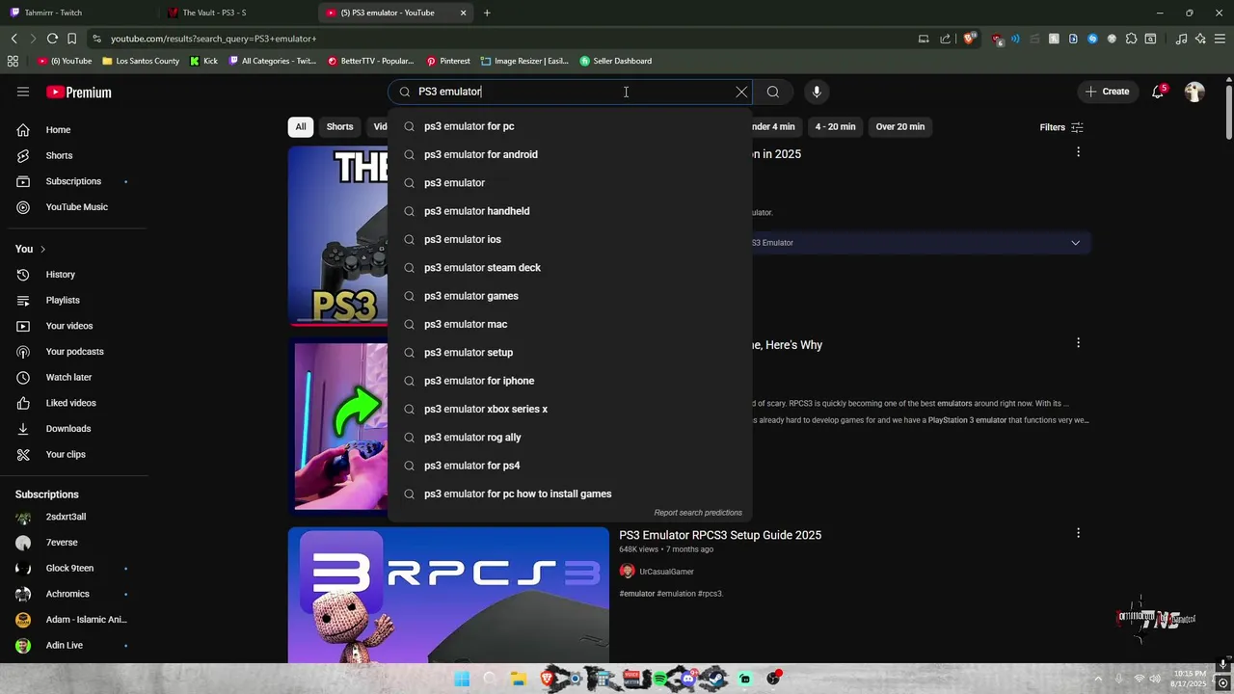Open options menu for first video result
Image resolution: width=1234 pixels, height=694 pixels.
(x=1078, y=152)
